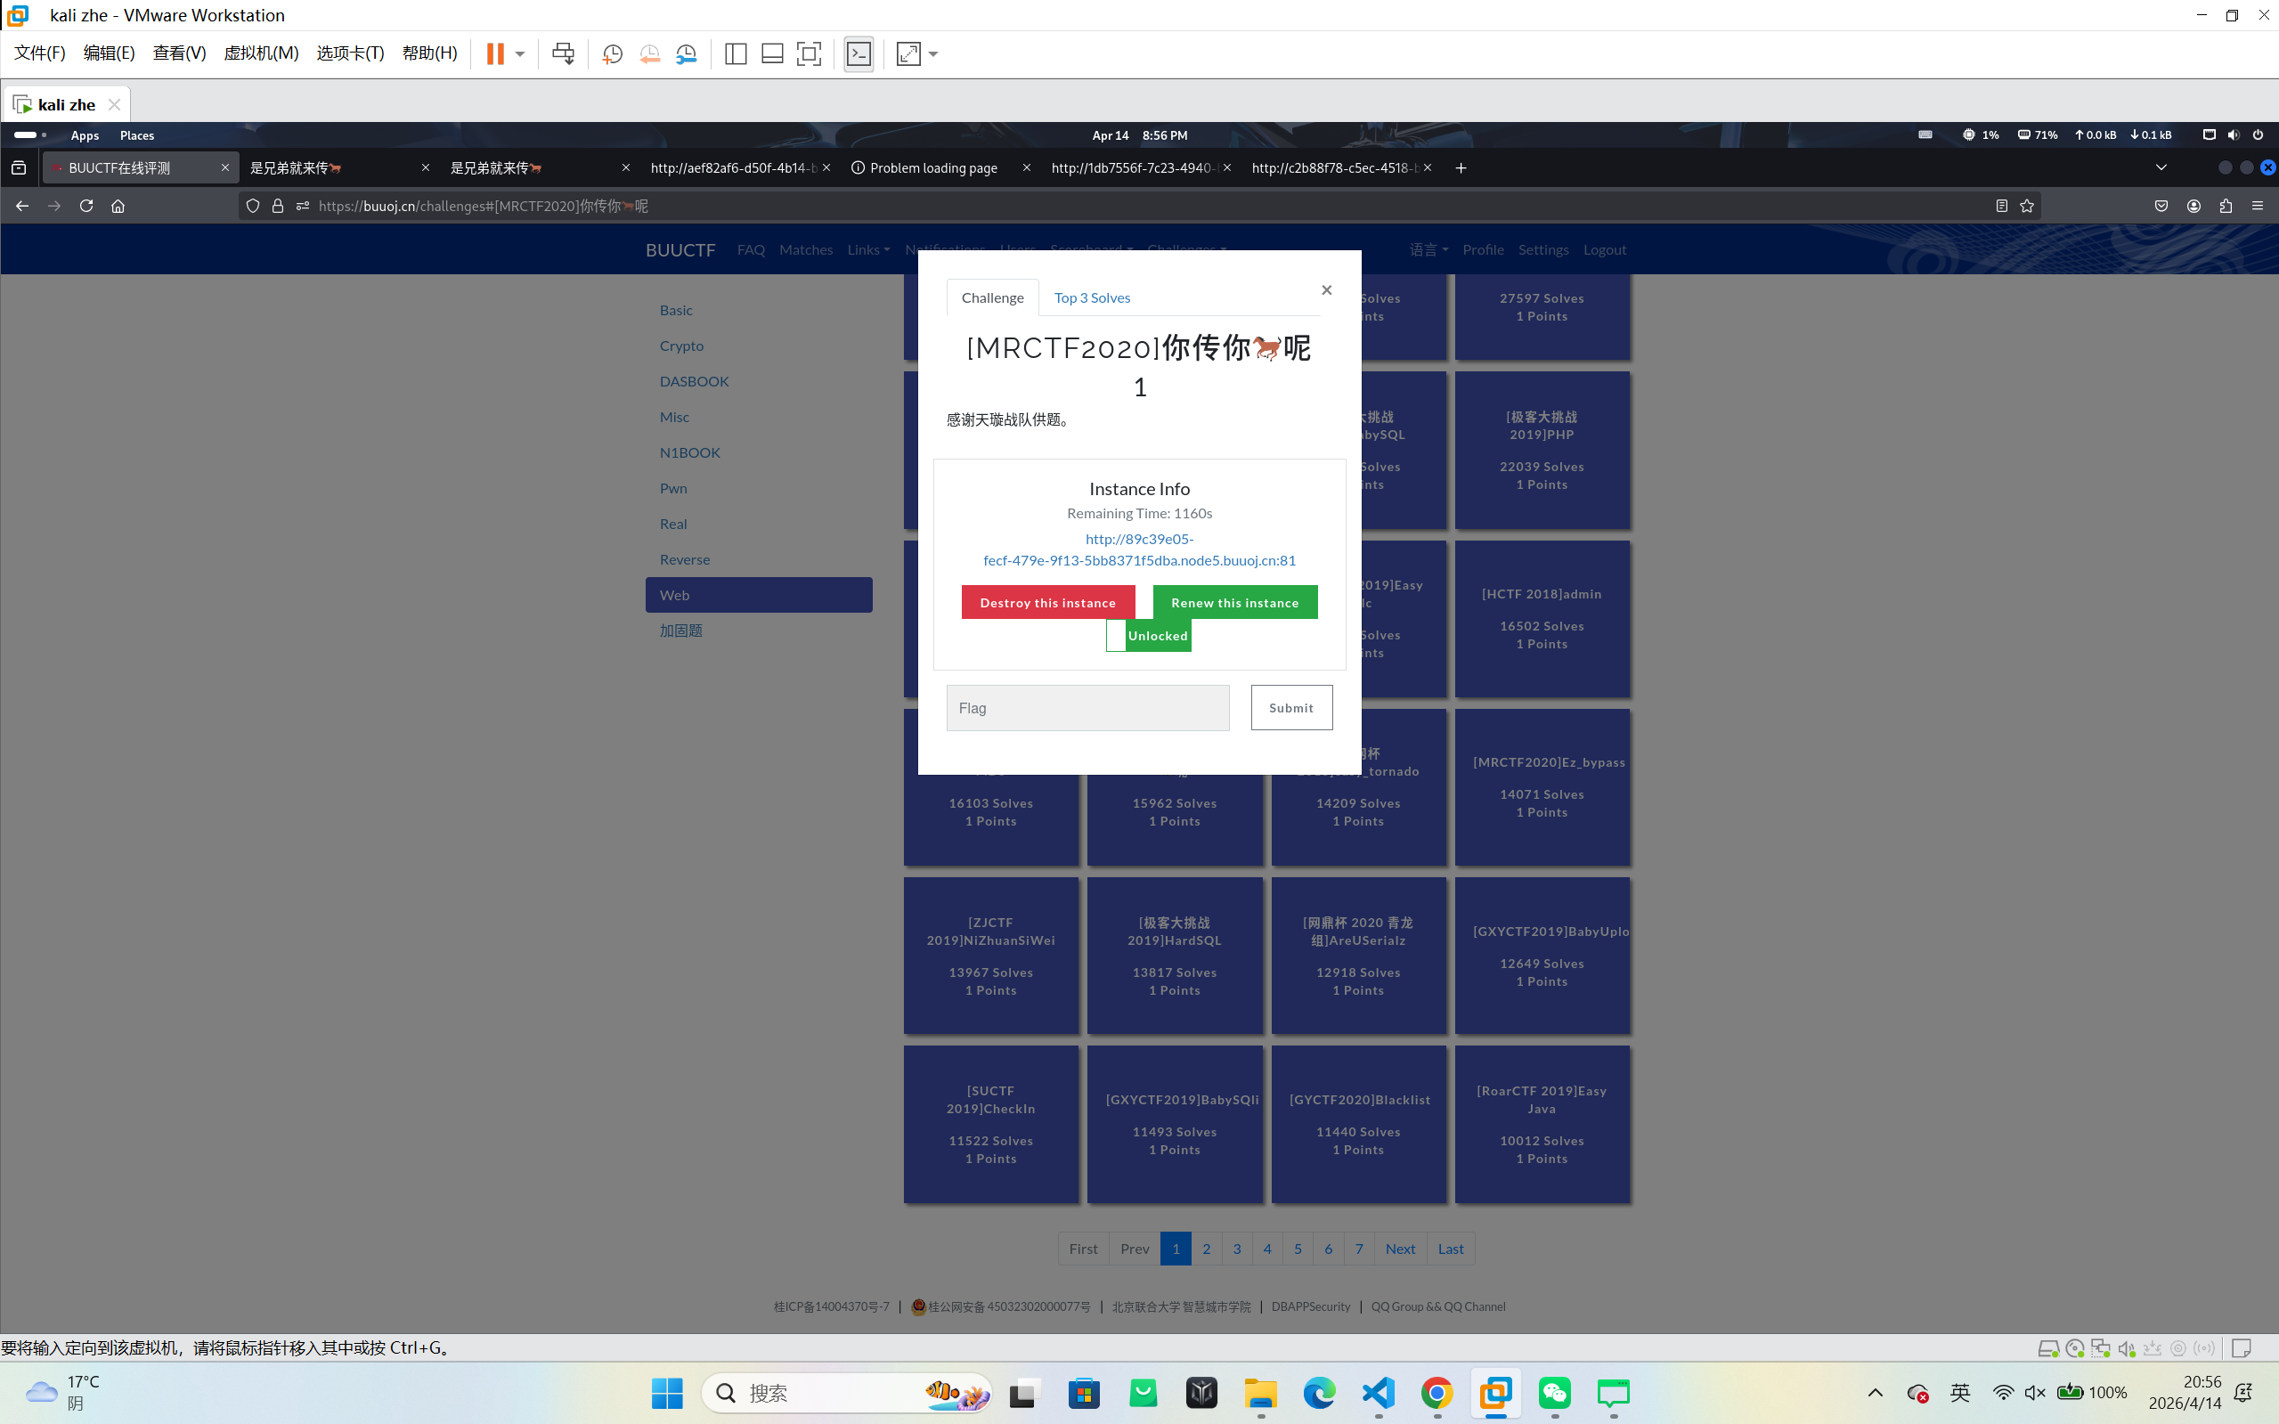Open the VMware console view icon
This screenshot has height=1424, width=2279.
pos(859,53)
